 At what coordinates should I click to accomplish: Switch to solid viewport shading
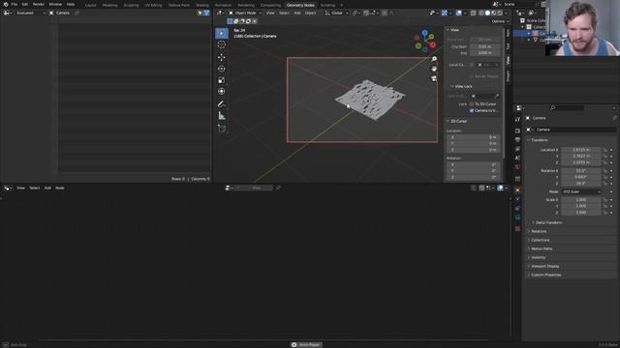(487, 13)
